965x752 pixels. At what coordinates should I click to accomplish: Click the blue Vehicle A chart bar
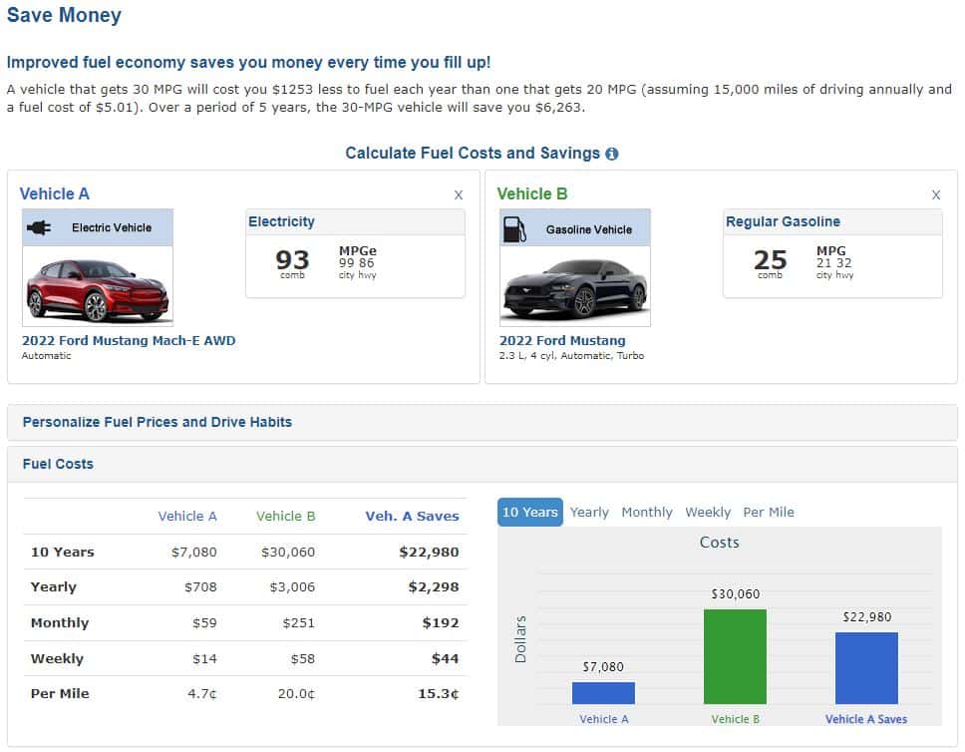(x=603, y=693)
